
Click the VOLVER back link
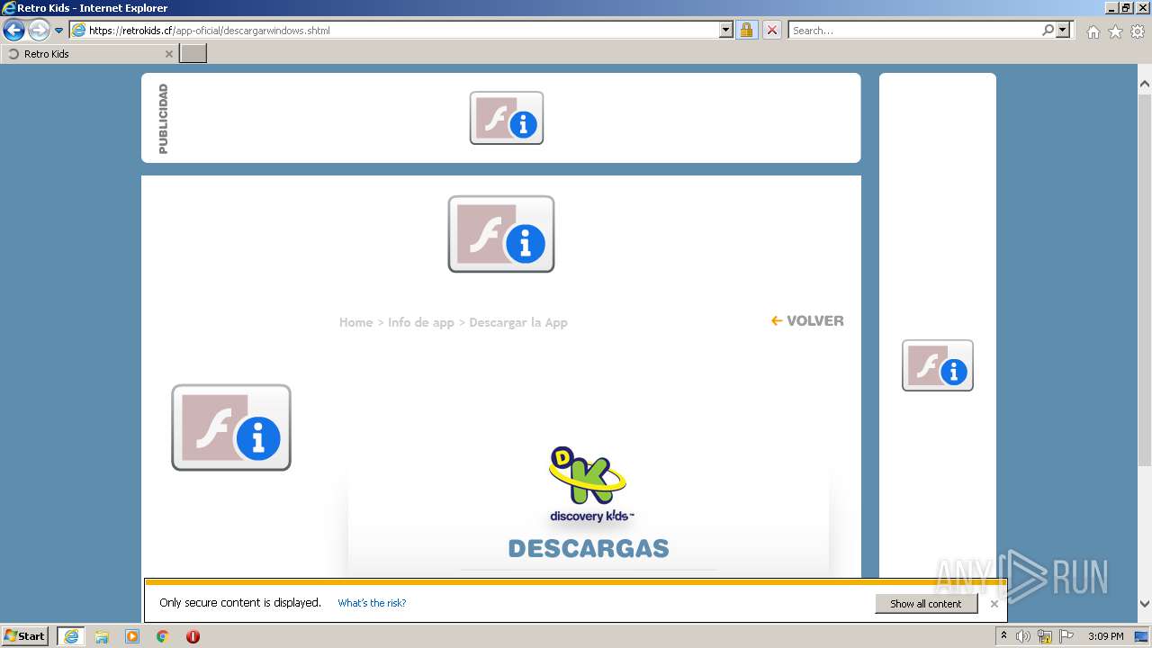click(x=807, y=320)
